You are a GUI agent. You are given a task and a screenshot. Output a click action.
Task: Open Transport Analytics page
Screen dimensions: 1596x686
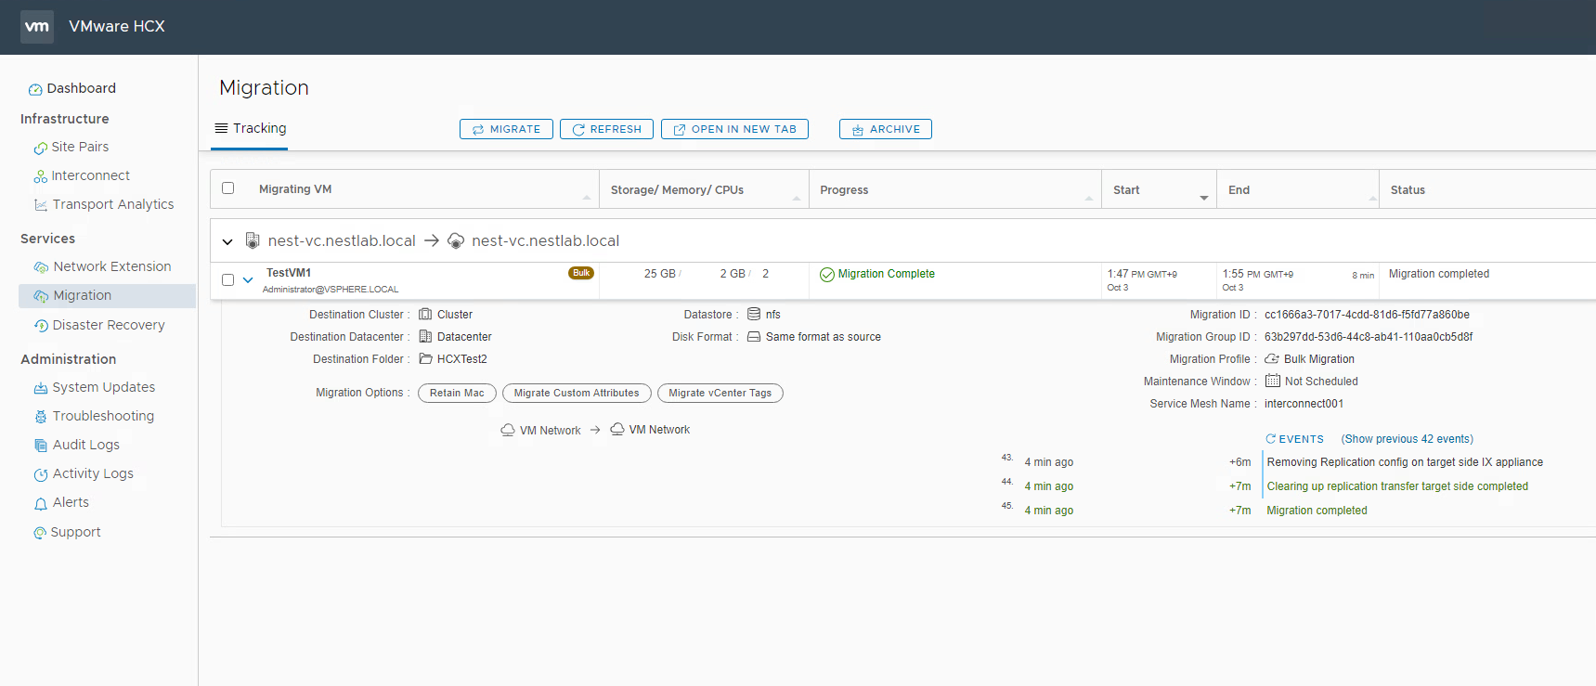pos(113,205)
